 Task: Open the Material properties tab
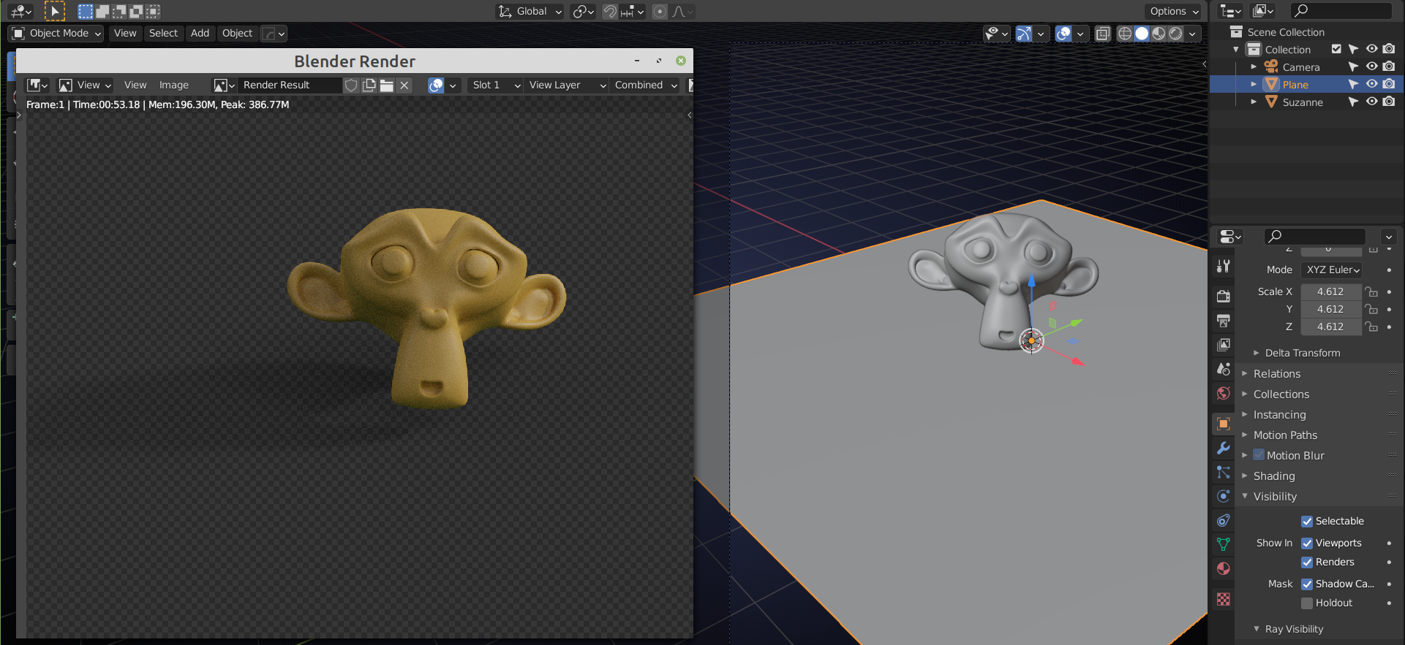pos(1223,568)
